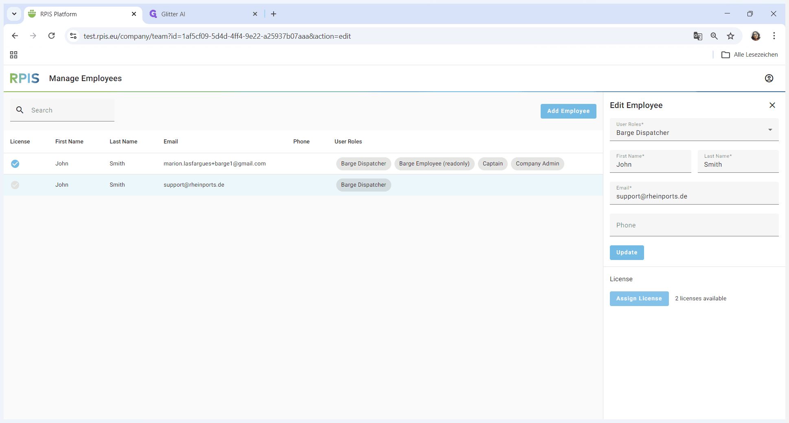Click the Search input field
The height and width of the screenshot is (423, 789).
coord(62,110)
